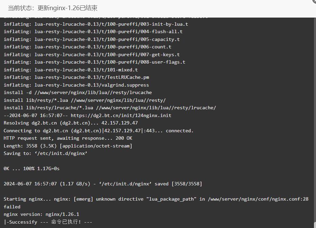Click the 'nginx version: nginx/1.26.1' line
Image resolution: width=316 pixels, height=228 pixels.
pos(41,214)
